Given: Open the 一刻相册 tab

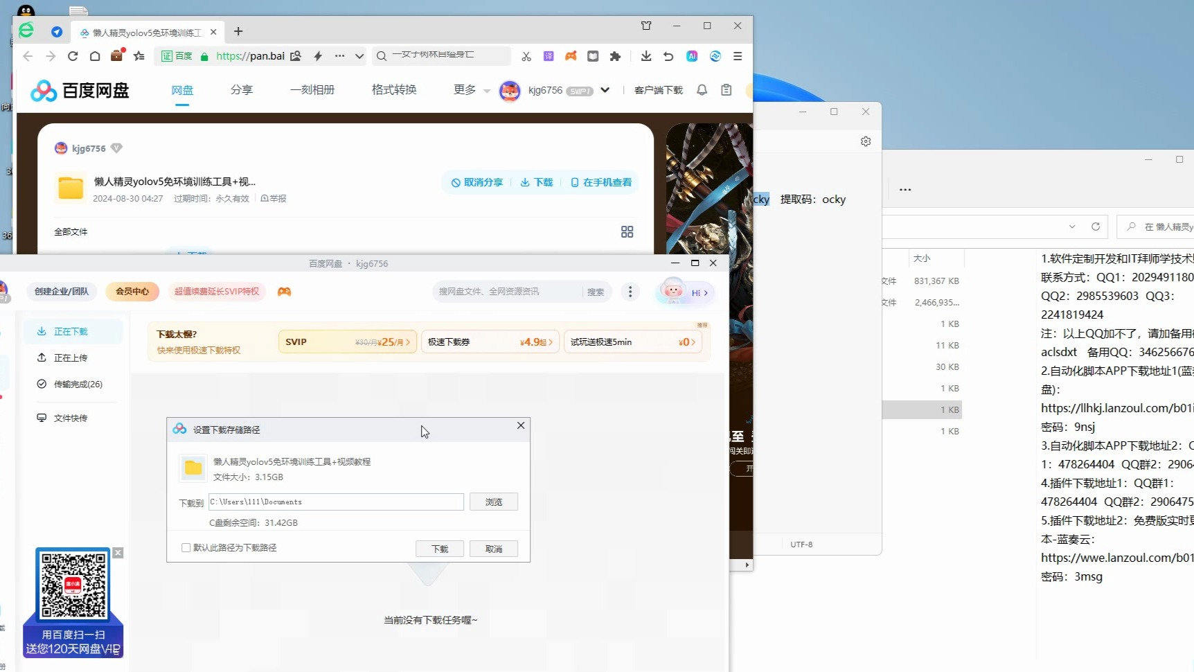Looking at the screenshot, I should [x=312, y=90].
